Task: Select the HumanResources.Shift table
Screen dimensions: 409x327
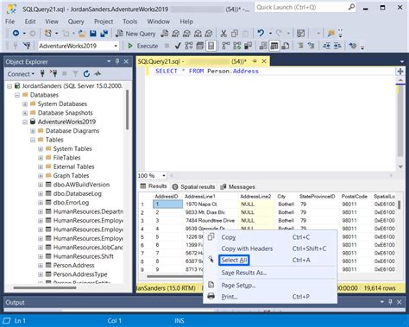Action: point(83,256)
